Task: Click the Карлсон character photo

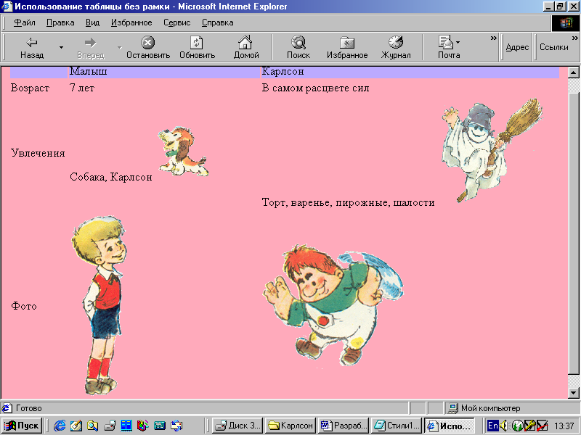Action: (x=333, y=305)
